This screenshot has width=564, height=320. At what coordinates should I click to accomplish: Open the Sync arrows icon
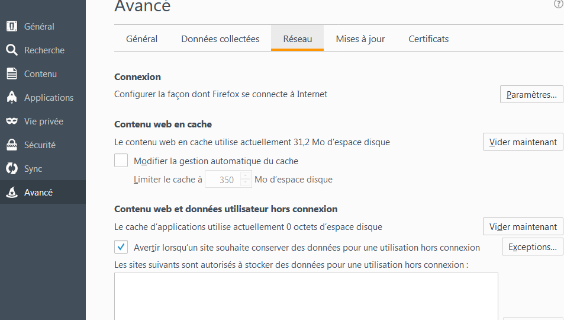click(x=12, y=169)
